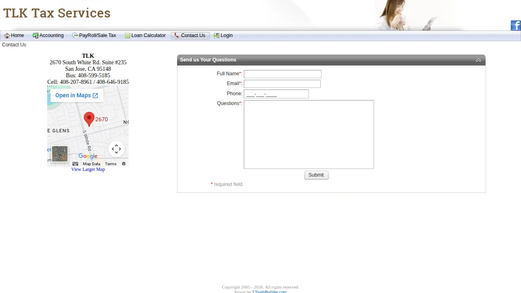Click the Open in Maps link
The height and width of the screenshot is (293, 521).
coord(77,95)
